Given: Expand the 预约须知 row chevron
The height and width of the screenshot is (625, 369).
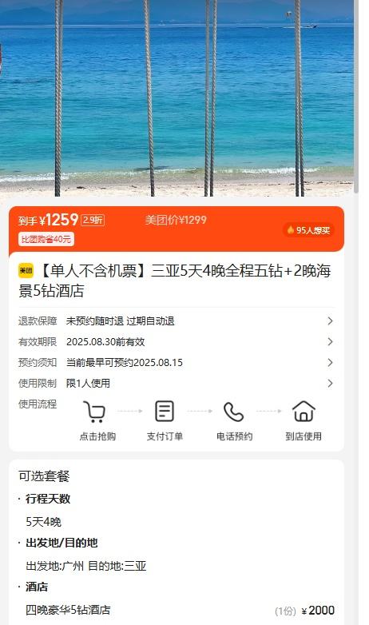Looking at the screenshot, I should click(x=330, y=362).
